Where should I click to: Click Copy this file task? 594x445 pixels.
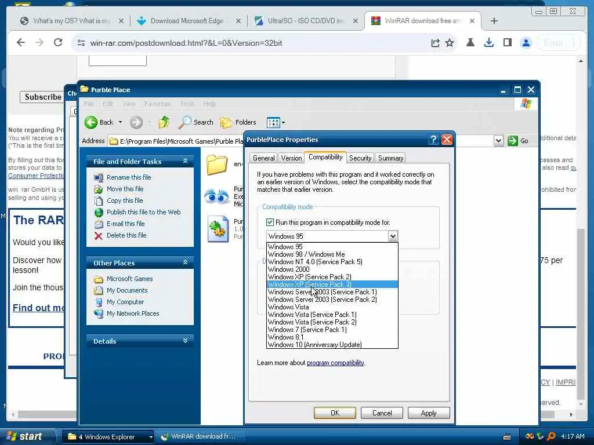(x=125, y=200)
